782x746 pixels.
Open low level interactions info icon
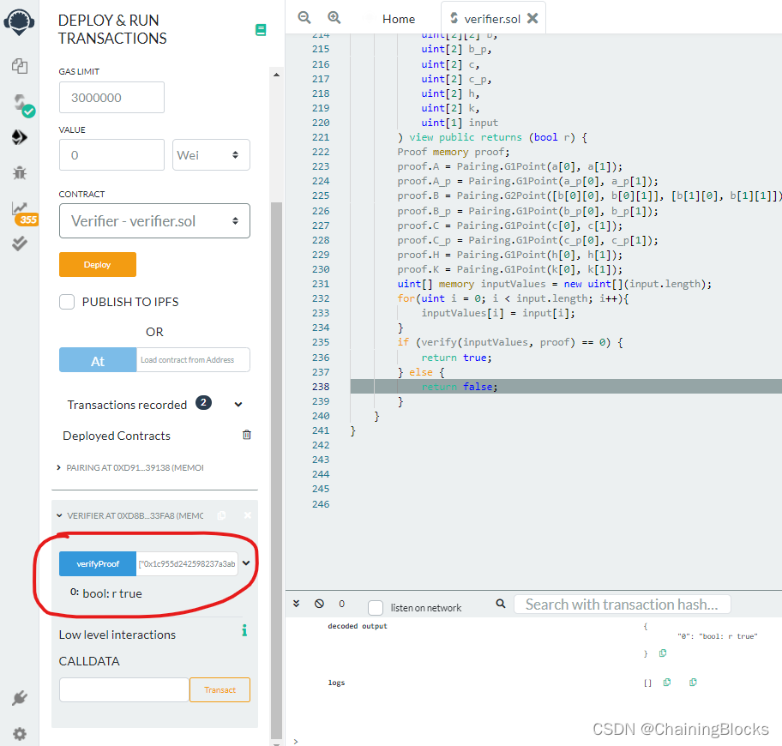coord(244,630)
